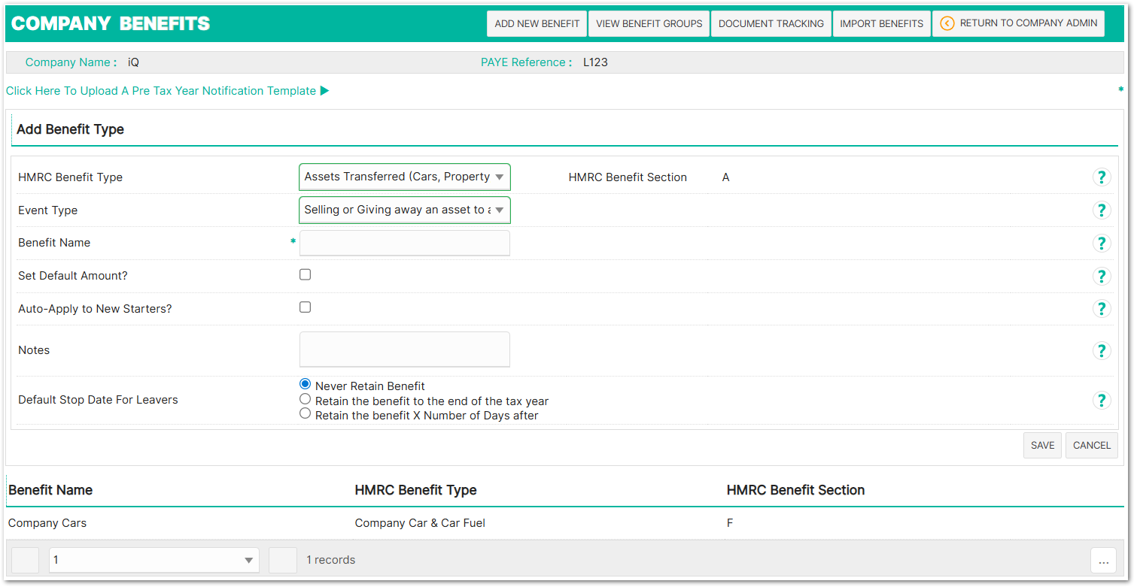Tick Auto-Apply to New Starters checkbox
This screenshot has height=587, width=1137.
(x=305, y=307)
